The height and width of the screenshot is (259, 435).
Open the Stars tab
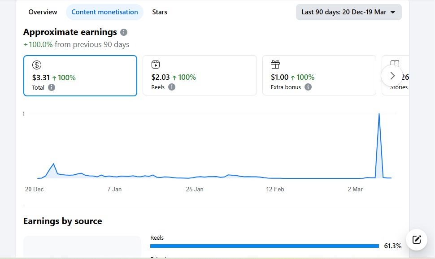(160, 12)
